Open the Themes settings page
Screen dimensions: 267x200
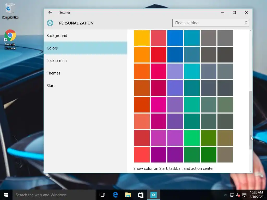click(85, 73)
